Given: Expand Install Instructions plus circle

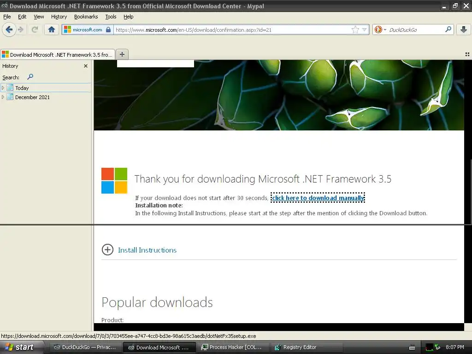Looking at the screenshot, I should [x=107, y=249].
